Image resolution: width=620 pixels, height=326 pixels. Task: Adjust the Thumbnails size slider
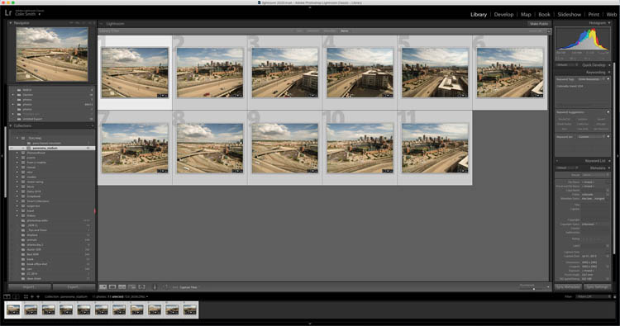(533, 289)
